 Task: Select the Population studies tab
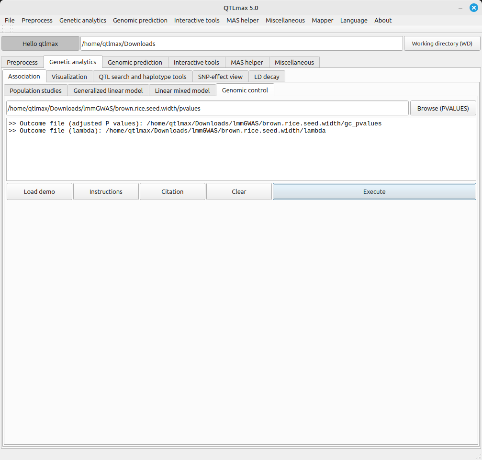coord(35,90)
